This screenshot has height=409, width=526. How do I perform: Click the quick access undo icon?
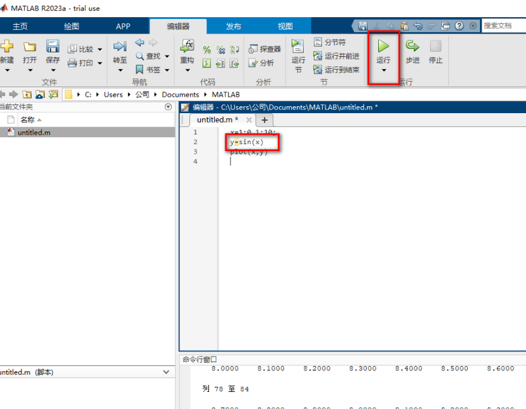coord(417,25)
